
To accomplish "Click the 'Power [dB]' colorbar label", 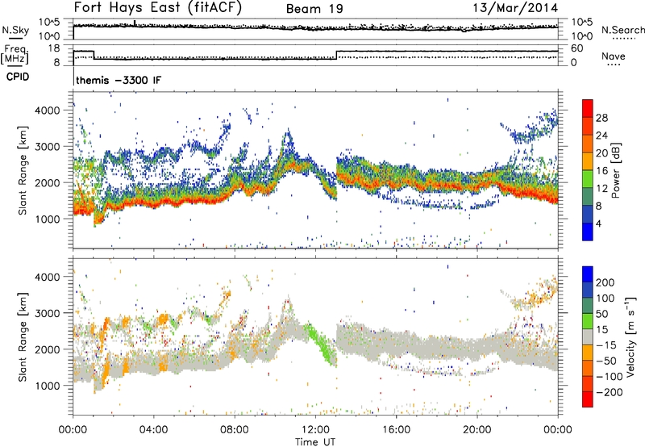I will [615, 170].
